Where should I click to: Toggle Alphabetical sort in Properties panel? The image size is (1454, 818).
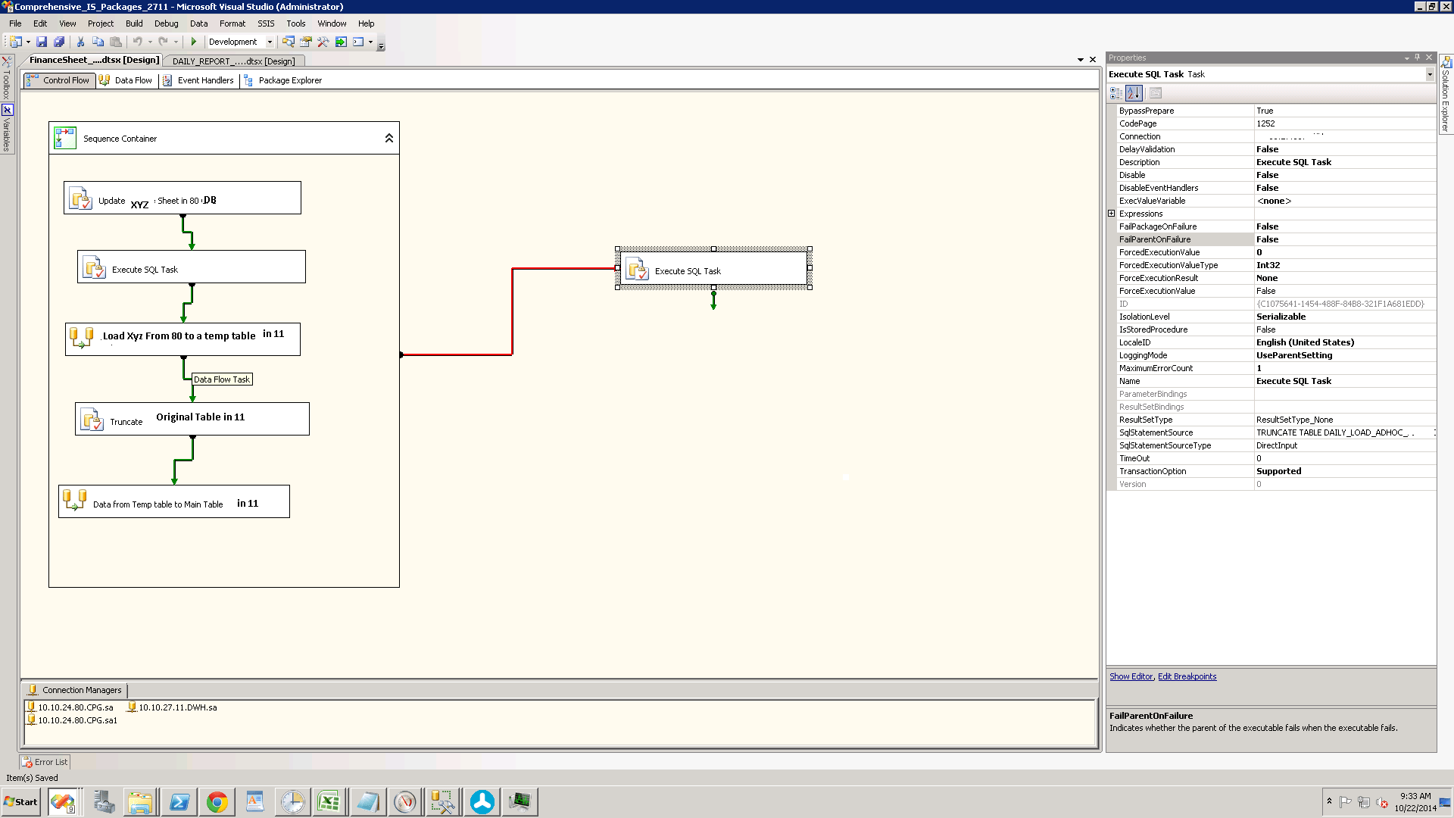(1134, 93)
